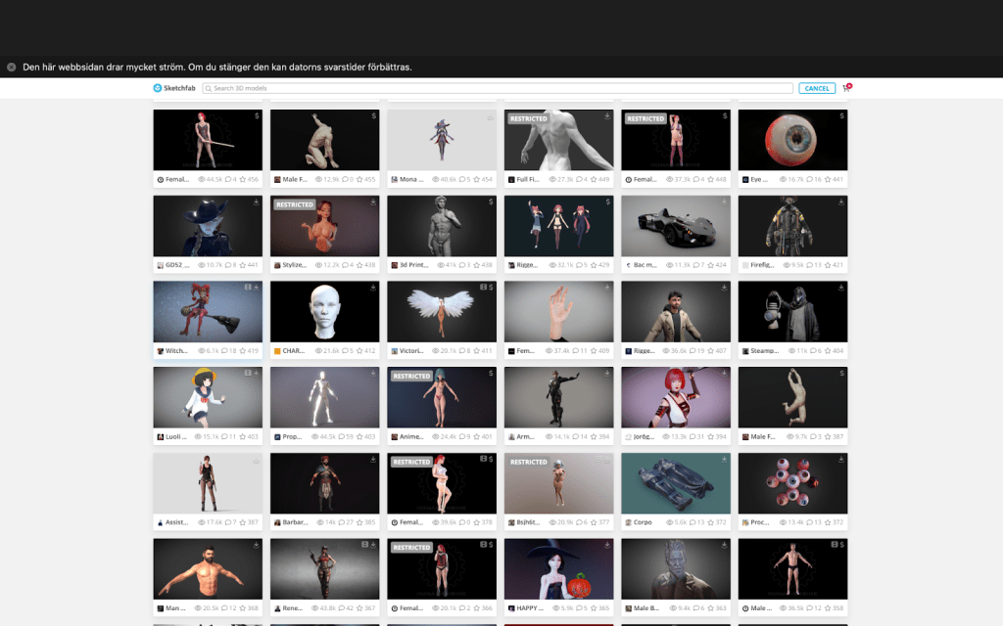The width and height of the screenshot is (1003, 626).
Task: Click animation icon on Victoria angel thumbnail
Action: [482, 288]
